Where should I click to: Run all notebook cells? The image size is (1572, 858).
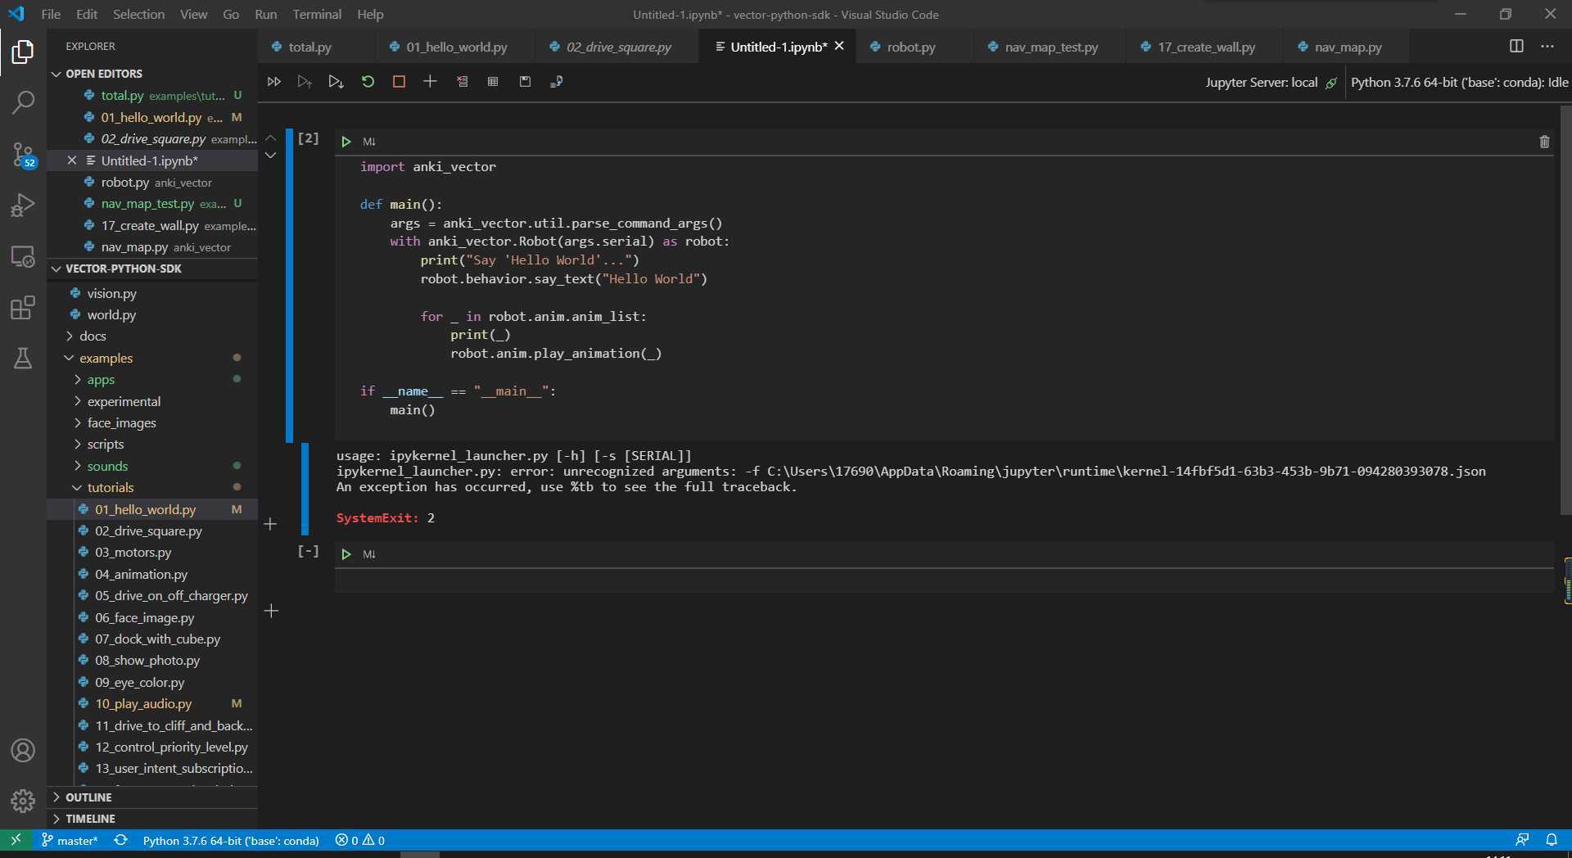(x=274, y=82)
